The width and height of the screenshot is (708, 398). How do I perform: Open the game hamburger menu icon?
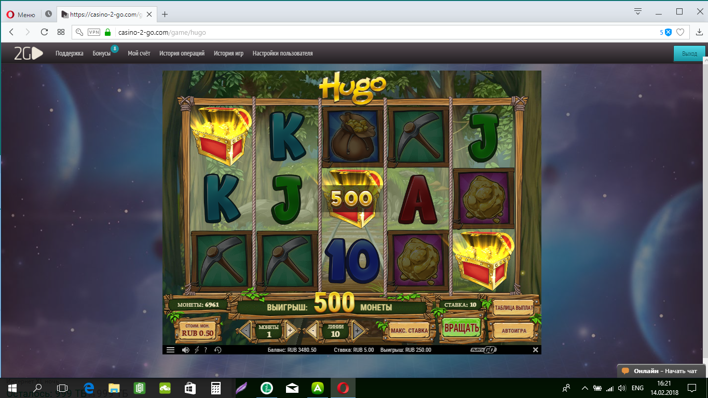(170, 350)
